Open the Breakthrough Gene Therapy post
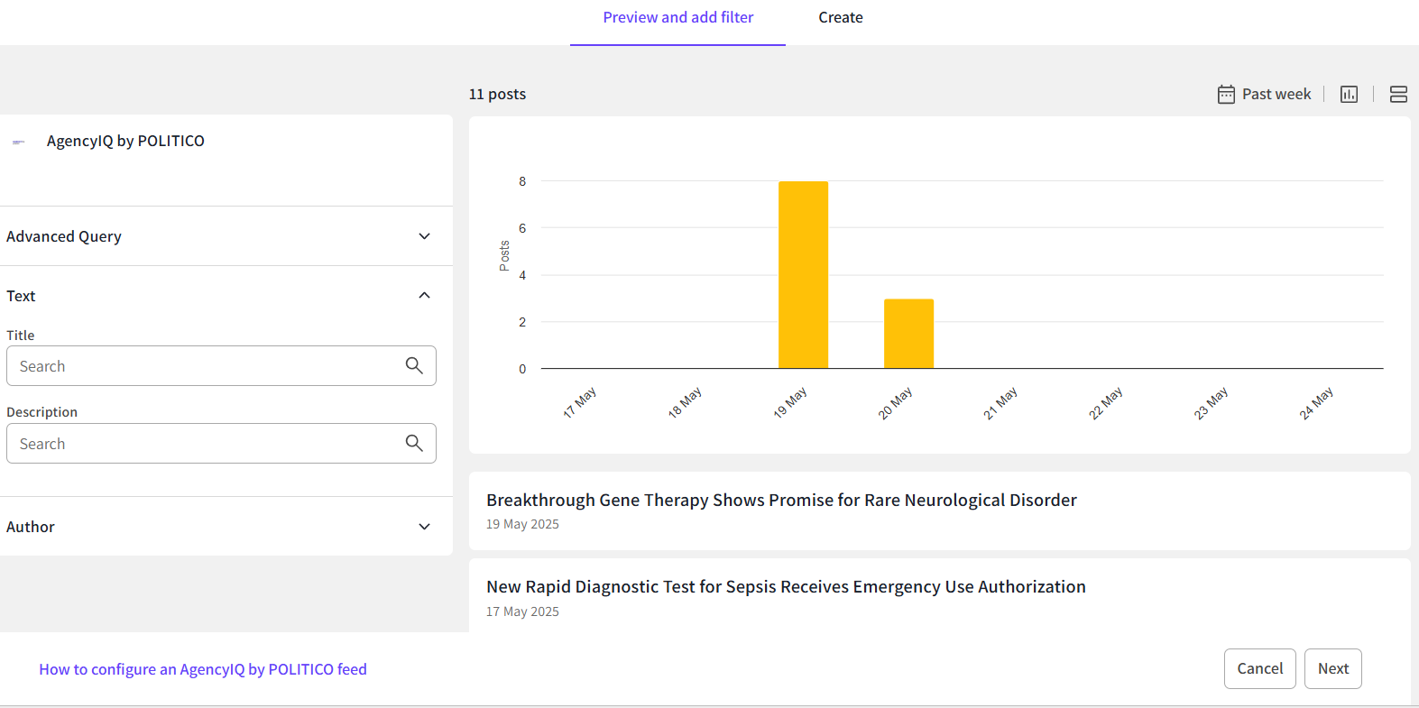The image size is (1419, 708). click(781, 501)
